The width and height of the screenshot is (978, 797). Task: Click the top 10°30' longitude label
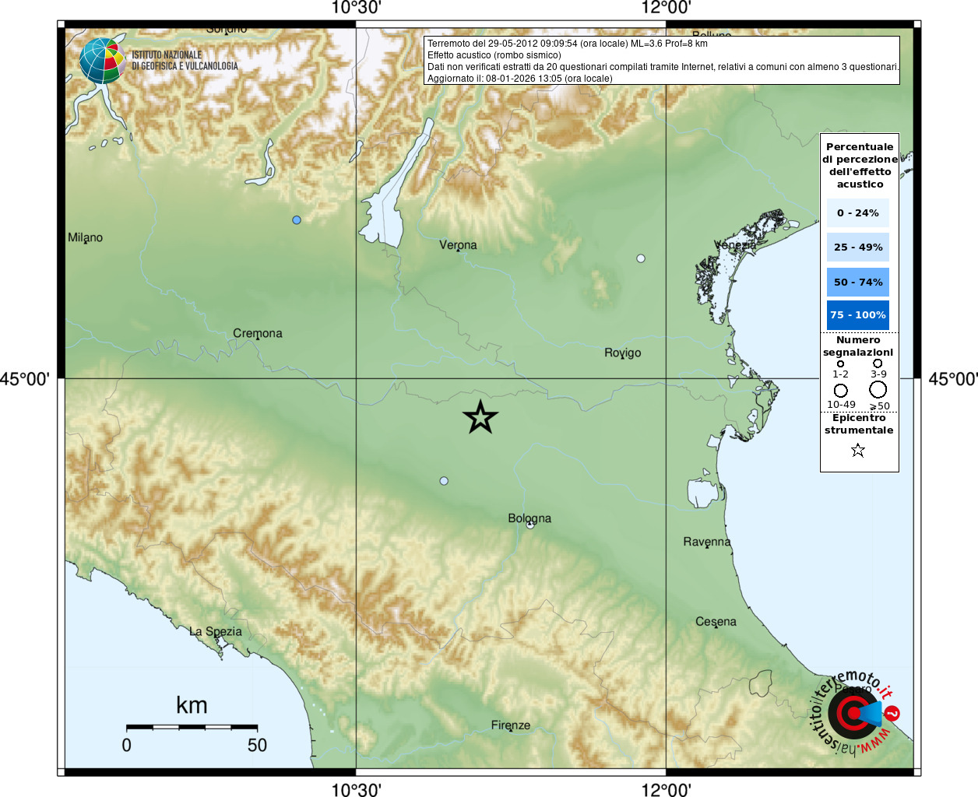click(356, 8)
